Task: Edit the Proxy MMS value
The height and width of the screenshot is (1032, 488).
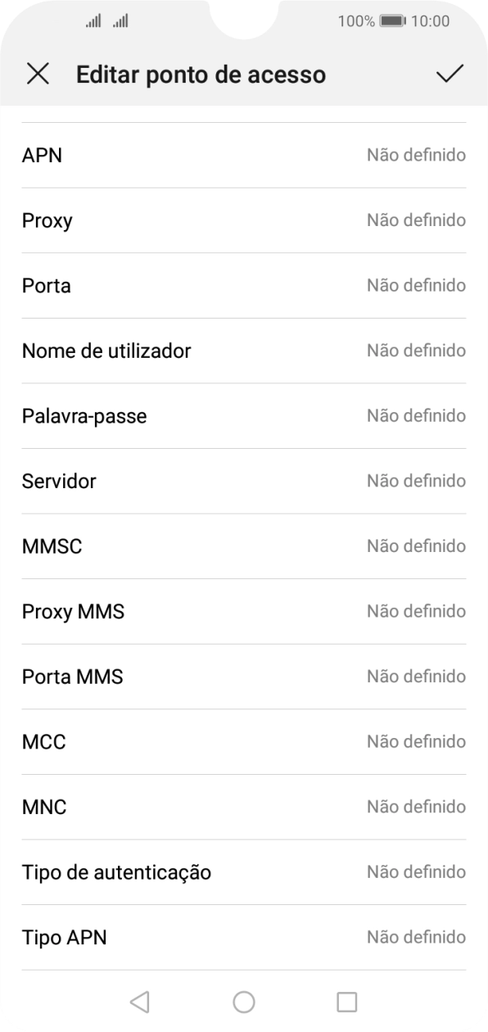Action: coord(244,611)
